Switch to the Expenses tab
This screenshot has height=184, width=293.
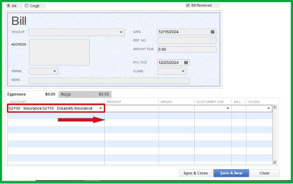pos(31,94)
